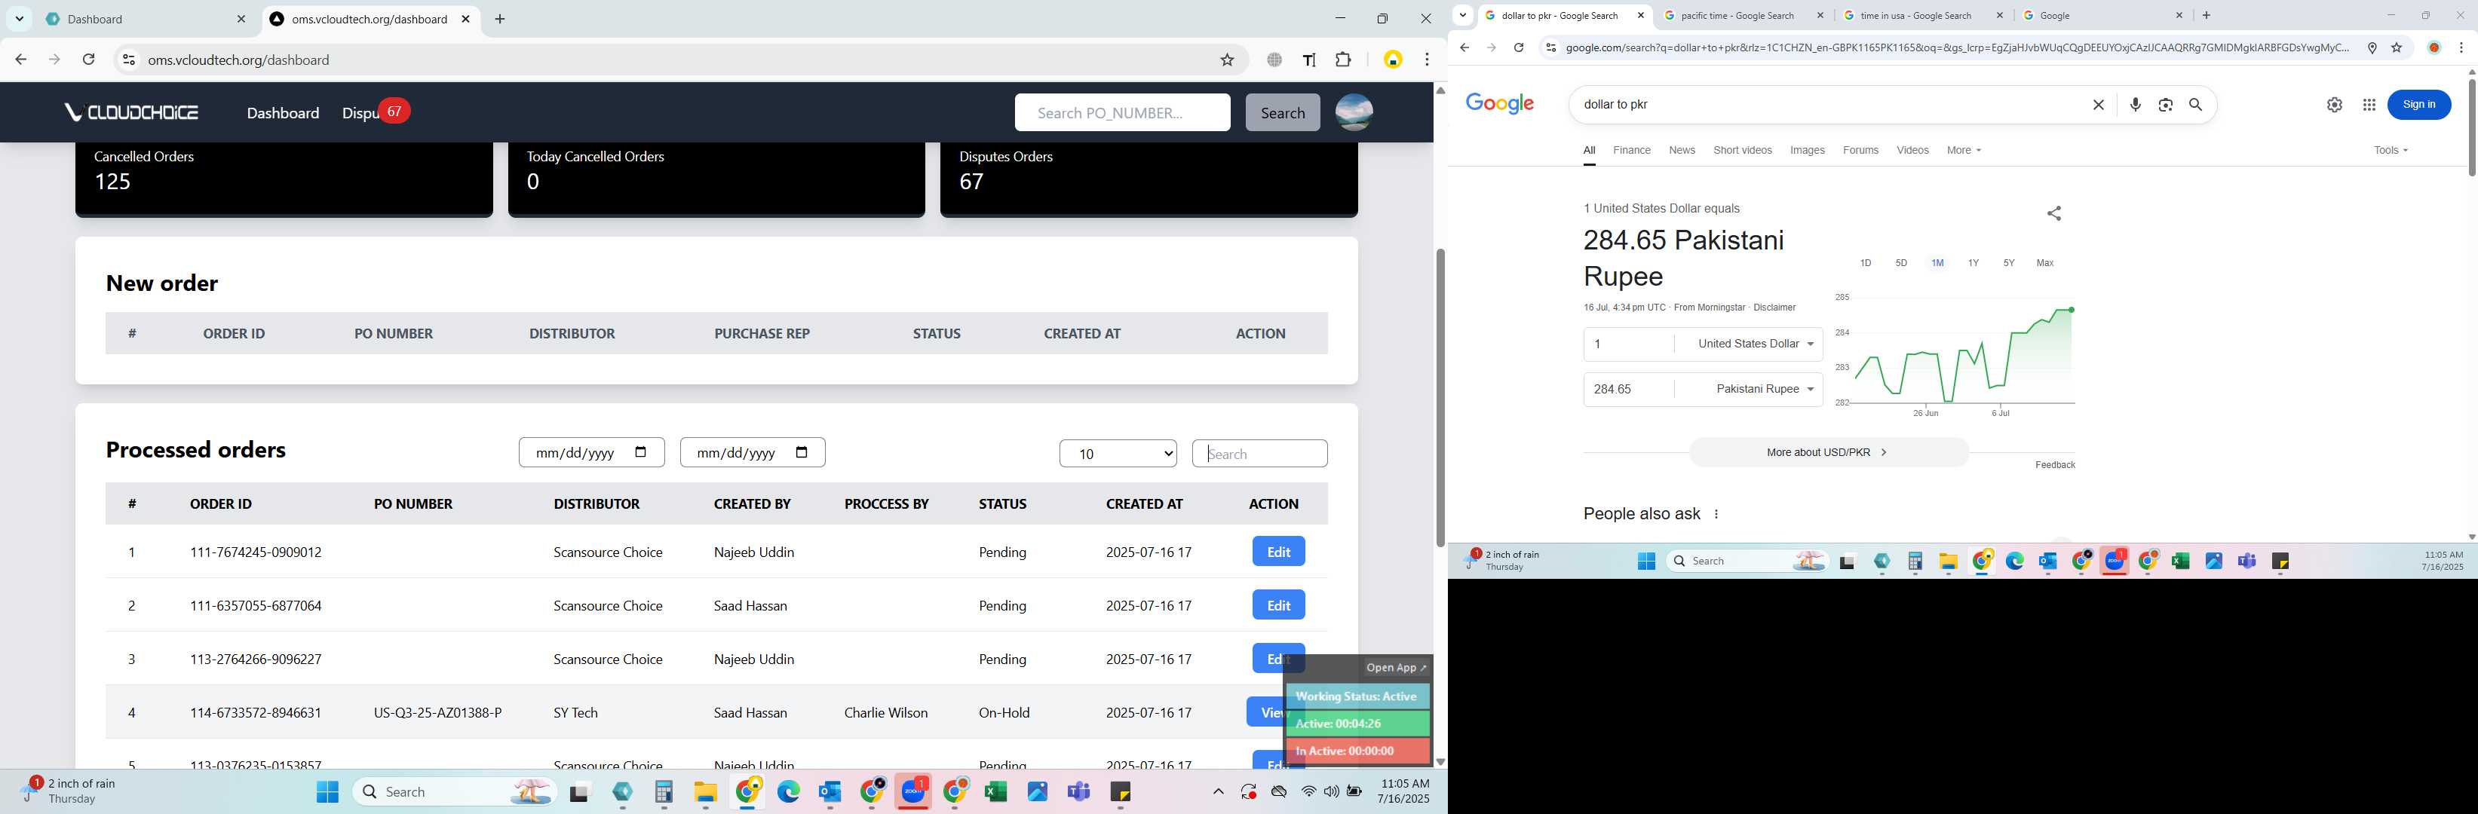The height and width of the screenshot is (814, 2478).
Task: Show hidden system tray icons chevron
Action: click(x=1218, y=792)
